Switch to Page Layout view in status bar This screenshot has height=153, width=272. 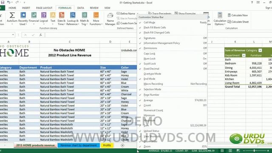pos(230,150)
